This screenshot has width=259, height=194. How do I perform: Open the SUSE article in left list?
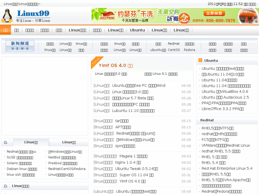click(20, 157)
